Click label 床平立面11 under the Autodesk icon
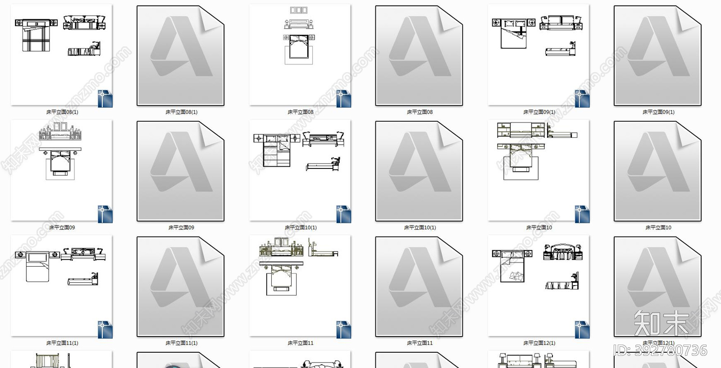 click(420, 343)
